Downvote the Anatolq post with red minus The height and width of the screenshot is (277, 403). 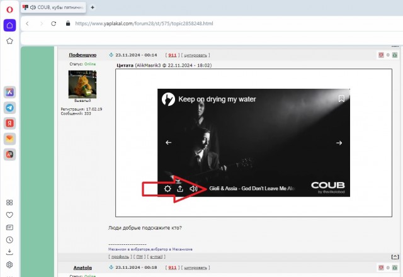point(381,268)
